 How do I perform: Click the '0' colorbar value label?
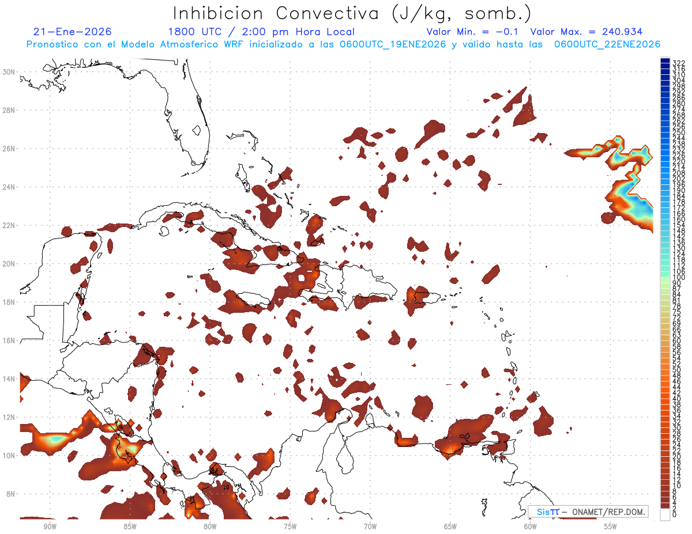coord(675,515)
